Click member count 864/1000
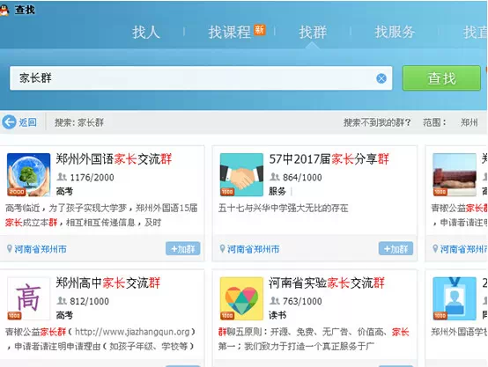Image resolution: width=488 pixels, height=367 pixels. click(302, 178)
